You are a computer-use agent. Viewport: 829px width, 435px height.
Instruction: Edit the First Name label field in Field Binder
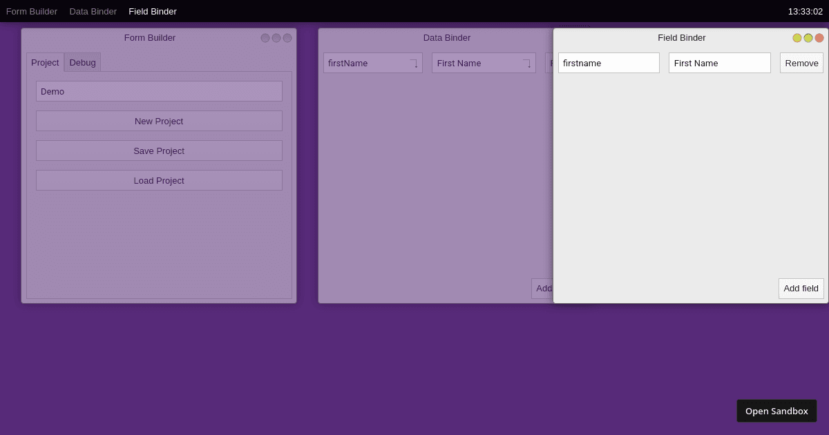click(x=720, y=63)
